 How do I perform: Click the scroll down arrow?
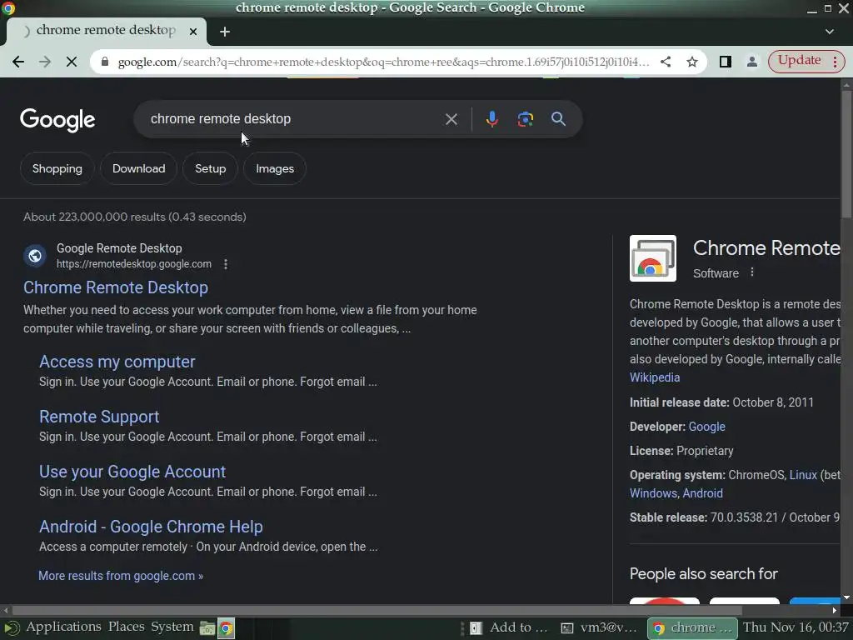click(x=846, y=597)
